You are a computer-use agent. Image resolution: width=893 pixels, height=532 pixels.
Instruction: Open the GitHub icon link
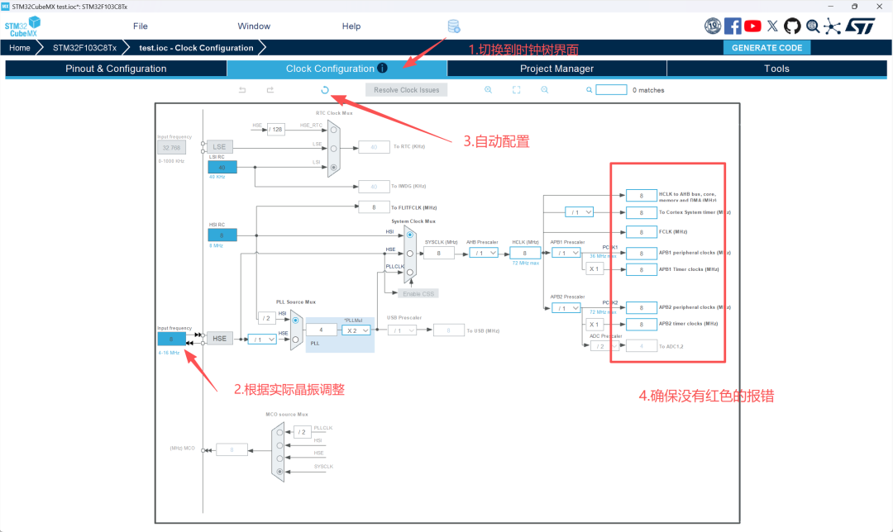(x=792, y=26)
